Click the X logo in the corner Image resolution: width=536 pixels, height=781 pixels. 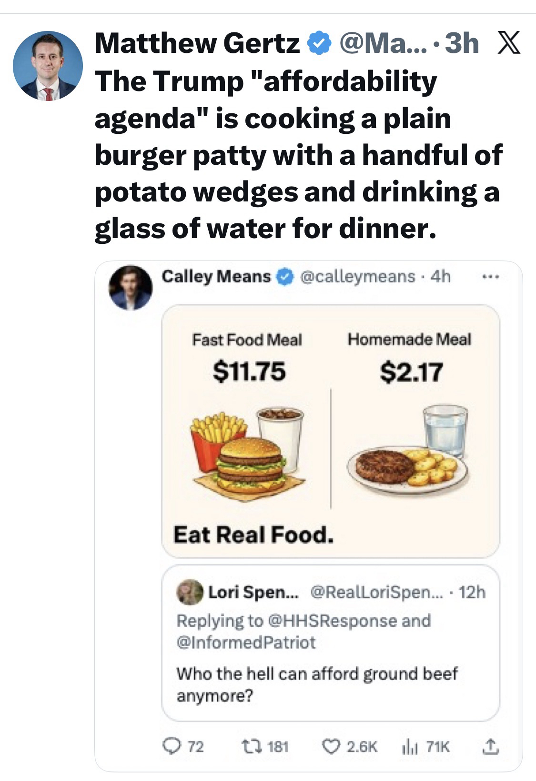pyautogui.click(x=508, y=43)
